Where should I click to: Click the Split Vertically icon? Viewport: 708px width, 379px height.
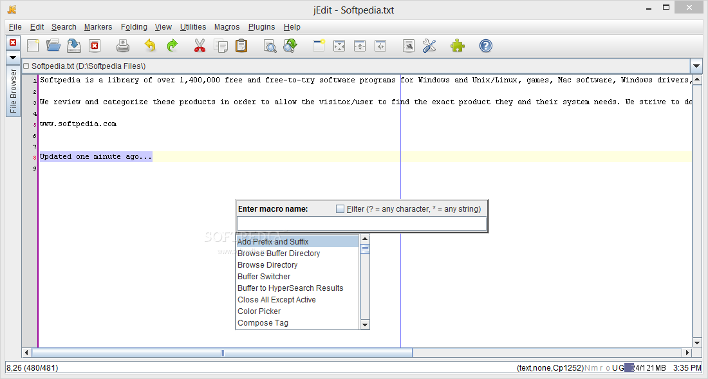click(380, 46)
